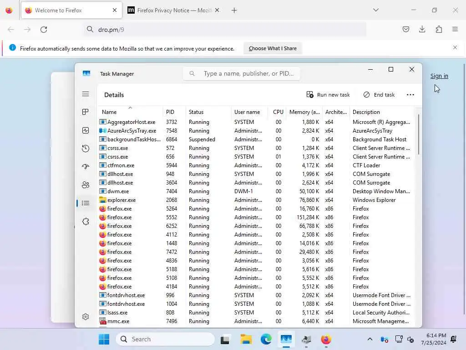Go forward in Firefox
The image size is (466, 350).
point(27,30)
